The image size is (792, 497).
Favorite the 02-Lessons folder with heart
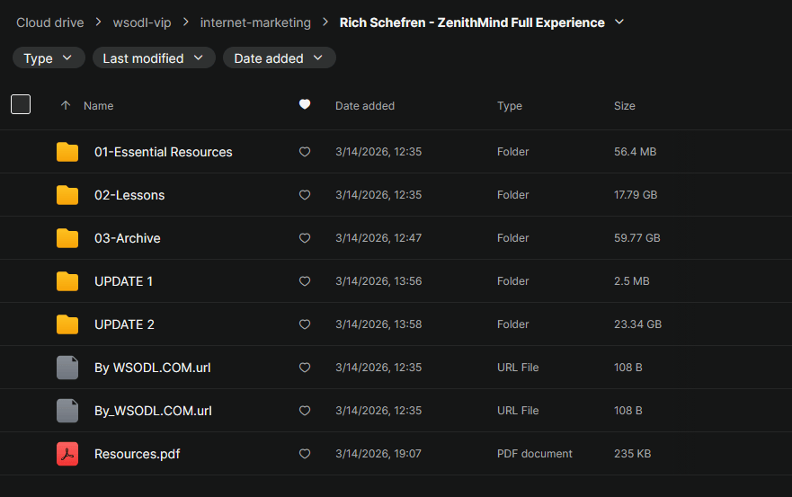[305, 195]
